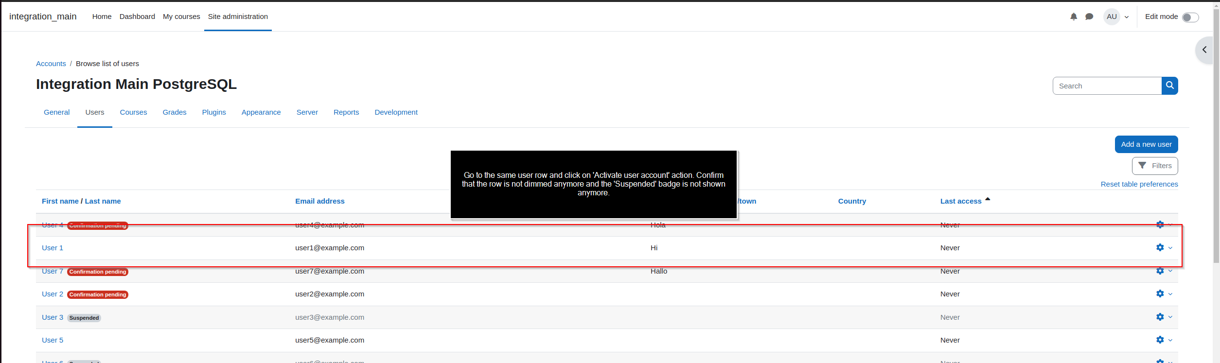
Task: Open actions gear for User 3 row
Action: click(1160, 317)
